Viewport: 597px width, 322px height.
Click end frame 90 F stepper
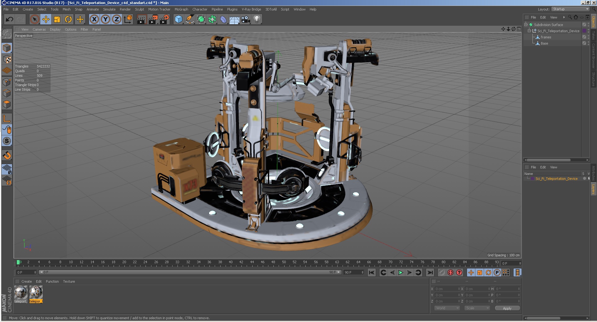[x=362, y=272]
